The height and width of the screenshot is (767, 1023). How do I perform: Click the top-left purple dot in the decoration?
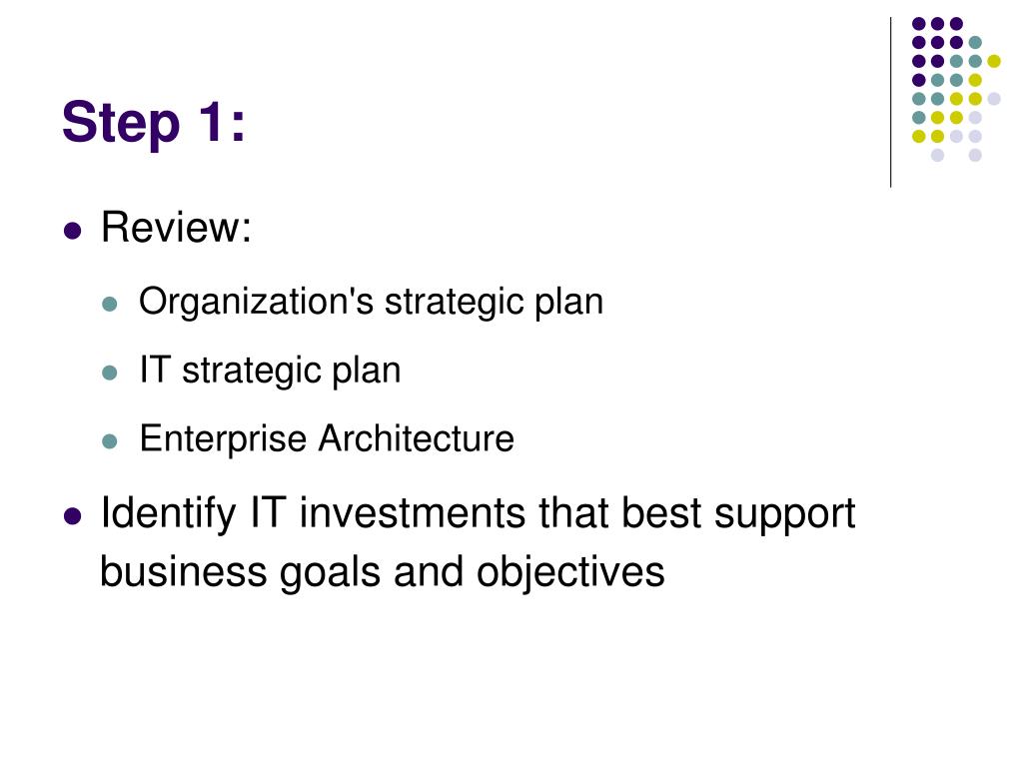click(x=919, y=24)
